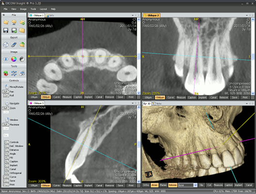Screen dimensions: 256x194
Task: Click Canal button in Oblique 3 toolbar
Action: click(x=99, y=185)
